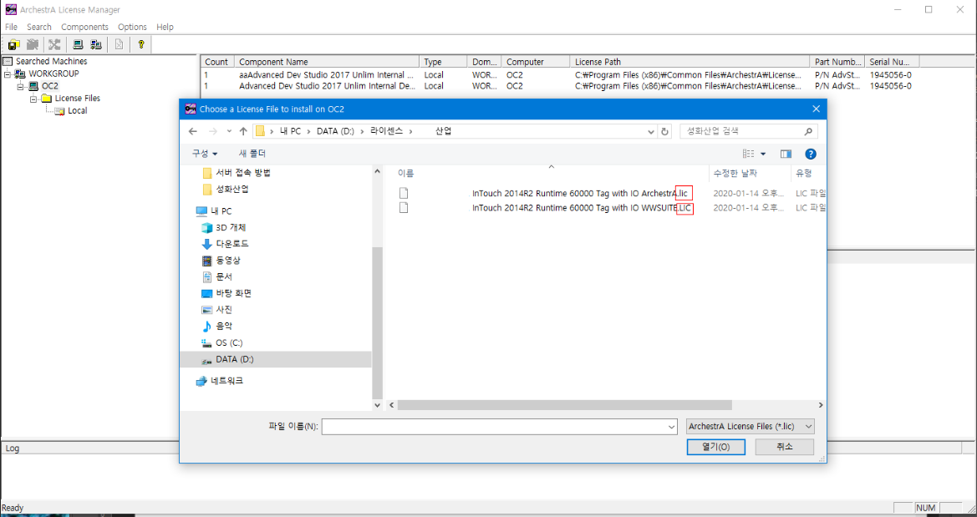Select Searched Machines tree root
The image size is (977, 517).
point(52,61)
